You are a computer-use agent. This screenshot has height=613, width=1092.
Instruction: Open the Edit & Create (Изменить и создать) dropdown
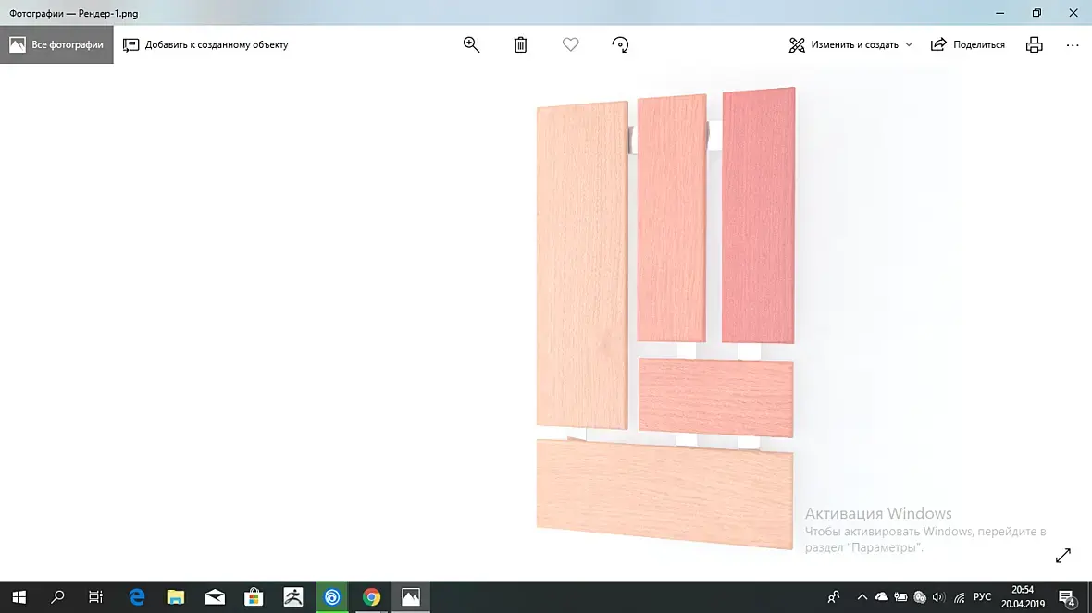(x=850, y=44)
